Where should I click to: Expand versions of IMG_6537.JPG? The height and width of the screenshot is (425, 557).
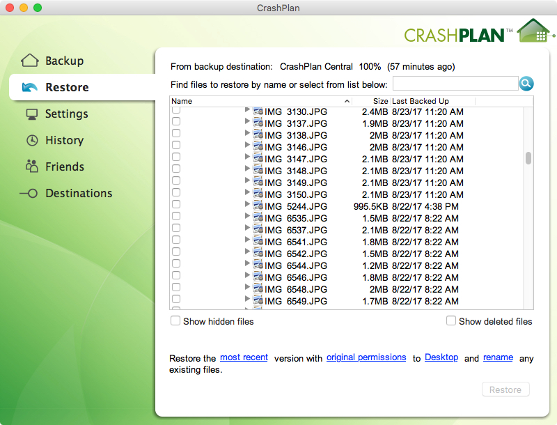coord(247,228)
